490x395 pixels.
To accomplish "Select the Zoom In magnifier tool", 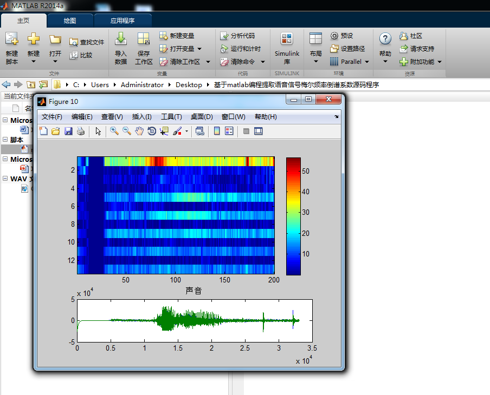I will 114,131.
